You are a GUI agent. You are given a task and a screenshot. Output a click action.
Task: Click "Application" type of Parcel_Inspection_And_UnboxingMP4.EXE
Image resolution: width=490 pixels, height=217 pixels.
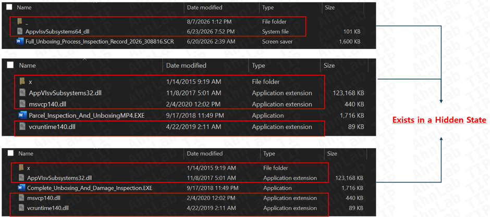click(268, 116)
